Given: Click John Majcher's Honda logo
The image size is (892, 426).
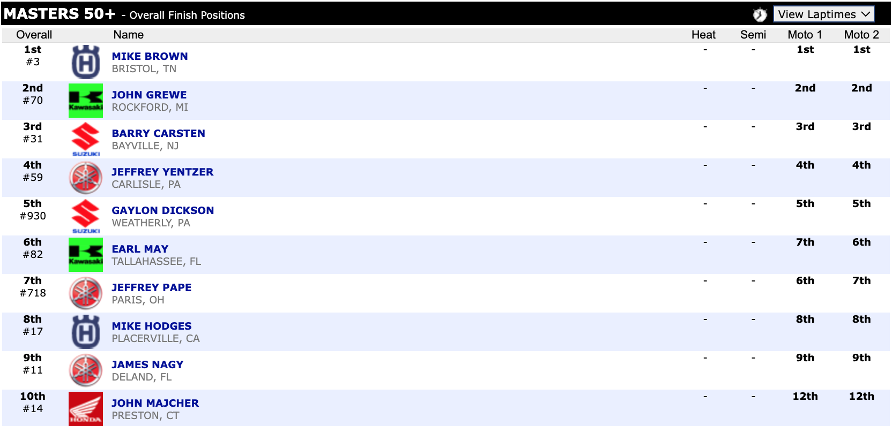Looking at the screenshot, I should (86, 409).
